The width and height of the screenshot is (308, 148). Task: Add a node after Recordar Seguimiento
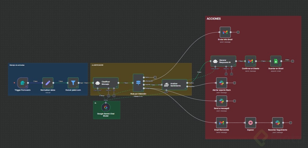pyautogui.click(x=291, y=123)
